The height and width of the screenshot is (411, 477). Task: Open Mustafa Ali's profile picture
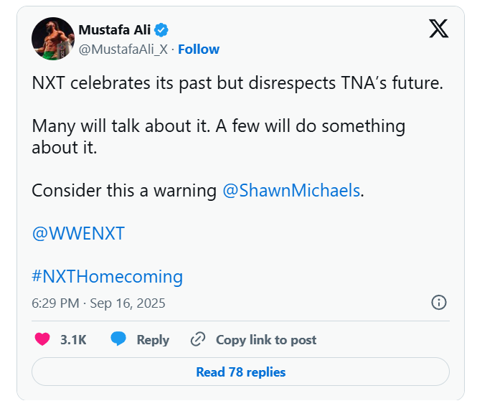coord(52,39)
